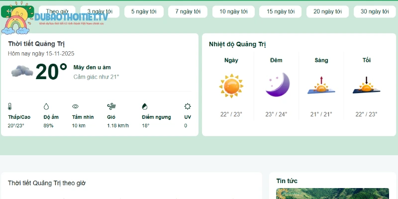Click the wind icon above Gió
Screen dimensions: 398x199
pos(111,106)
